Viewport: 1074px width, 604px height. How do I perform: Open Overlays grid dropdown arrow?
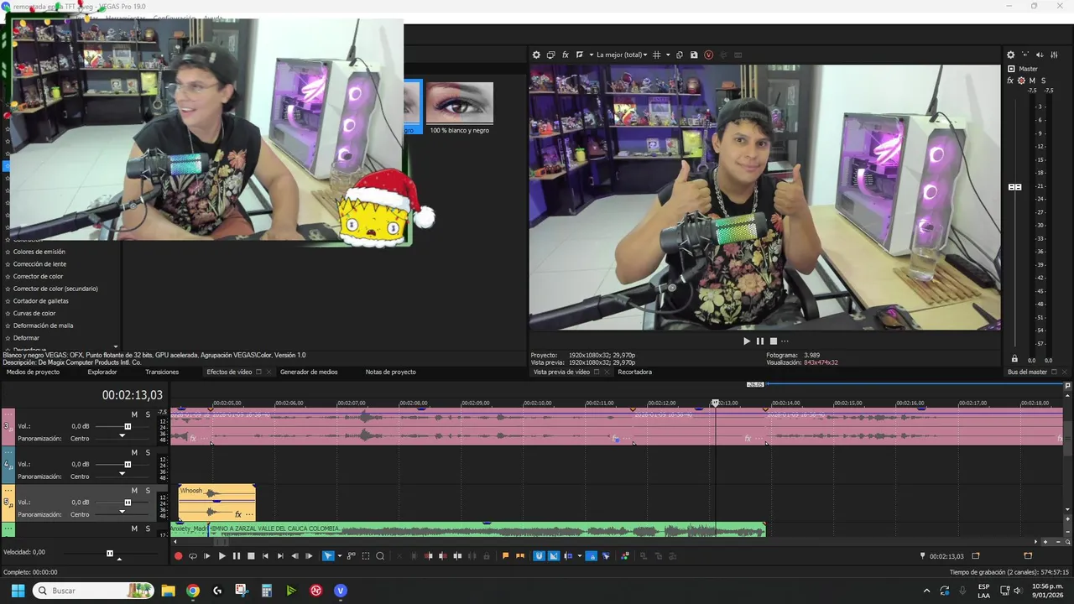(x=668, y=55)
